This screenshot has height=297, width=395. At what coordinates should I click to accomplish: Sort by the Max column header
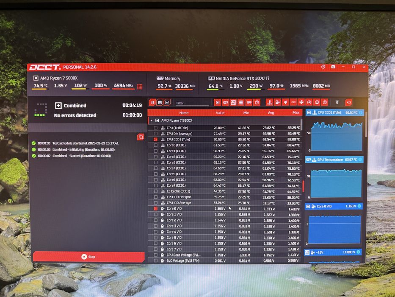pos(296,112)
